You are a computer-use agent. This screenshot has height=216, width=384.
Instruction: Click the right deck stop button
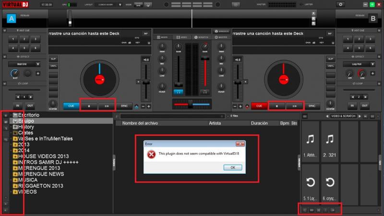277,106
